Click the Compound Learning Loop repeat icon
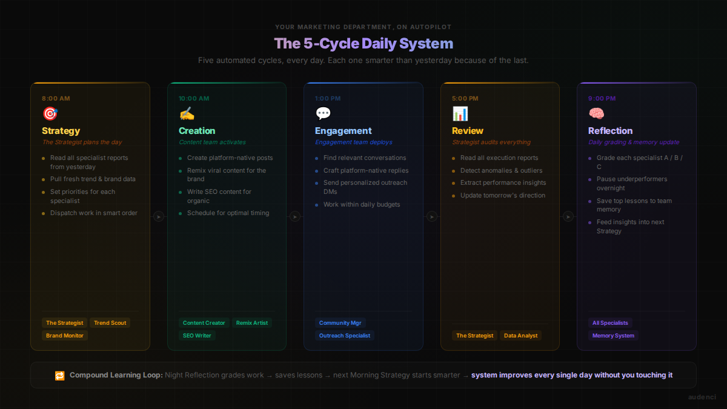The height and width of the screenshot is (409, 727). coord(59,375)
